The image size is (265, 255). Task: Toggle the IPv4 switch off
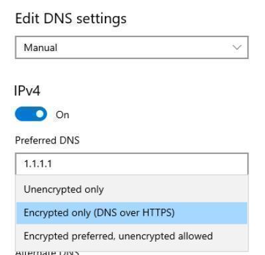[31, 114]
